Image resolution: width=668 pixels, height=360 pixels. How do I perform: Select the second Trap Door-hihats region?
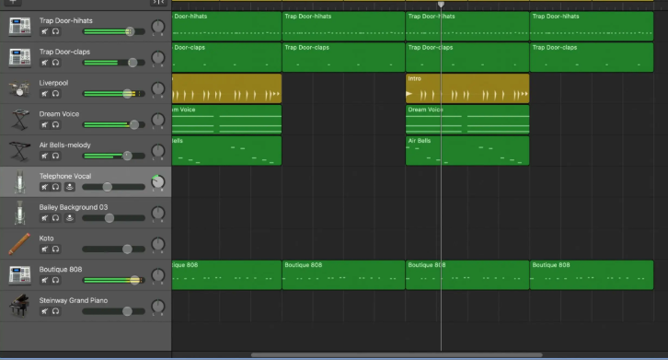pyautogui.click(x=343, y=26)
